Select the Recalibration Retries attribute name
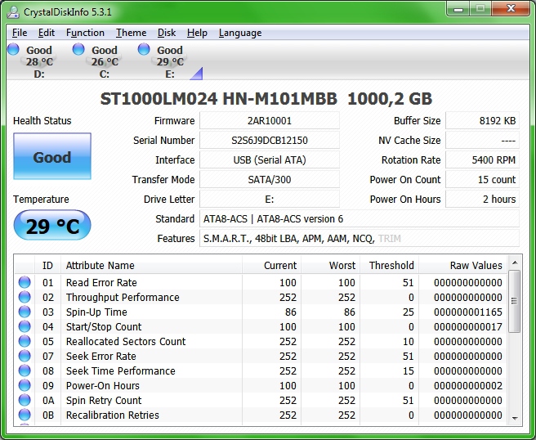Image resolution: width=536 pixels, height=440 pixels. tap(113, 415)
